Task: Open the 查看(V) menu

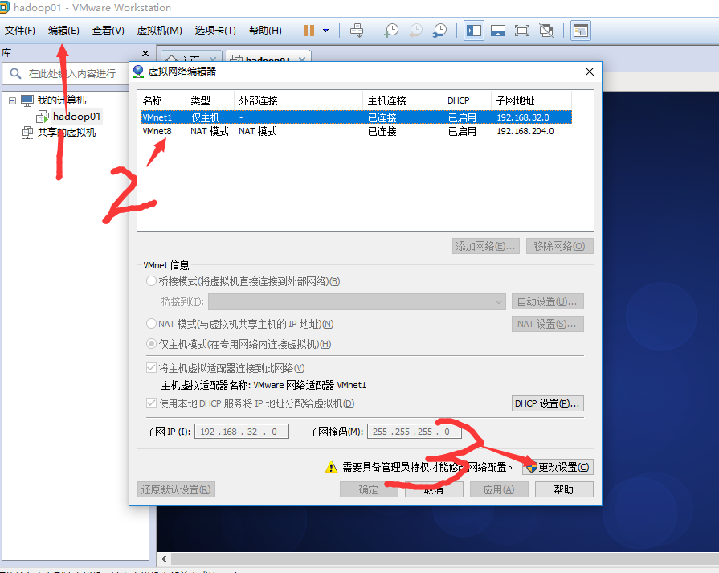Action: [x=108, y=31]
